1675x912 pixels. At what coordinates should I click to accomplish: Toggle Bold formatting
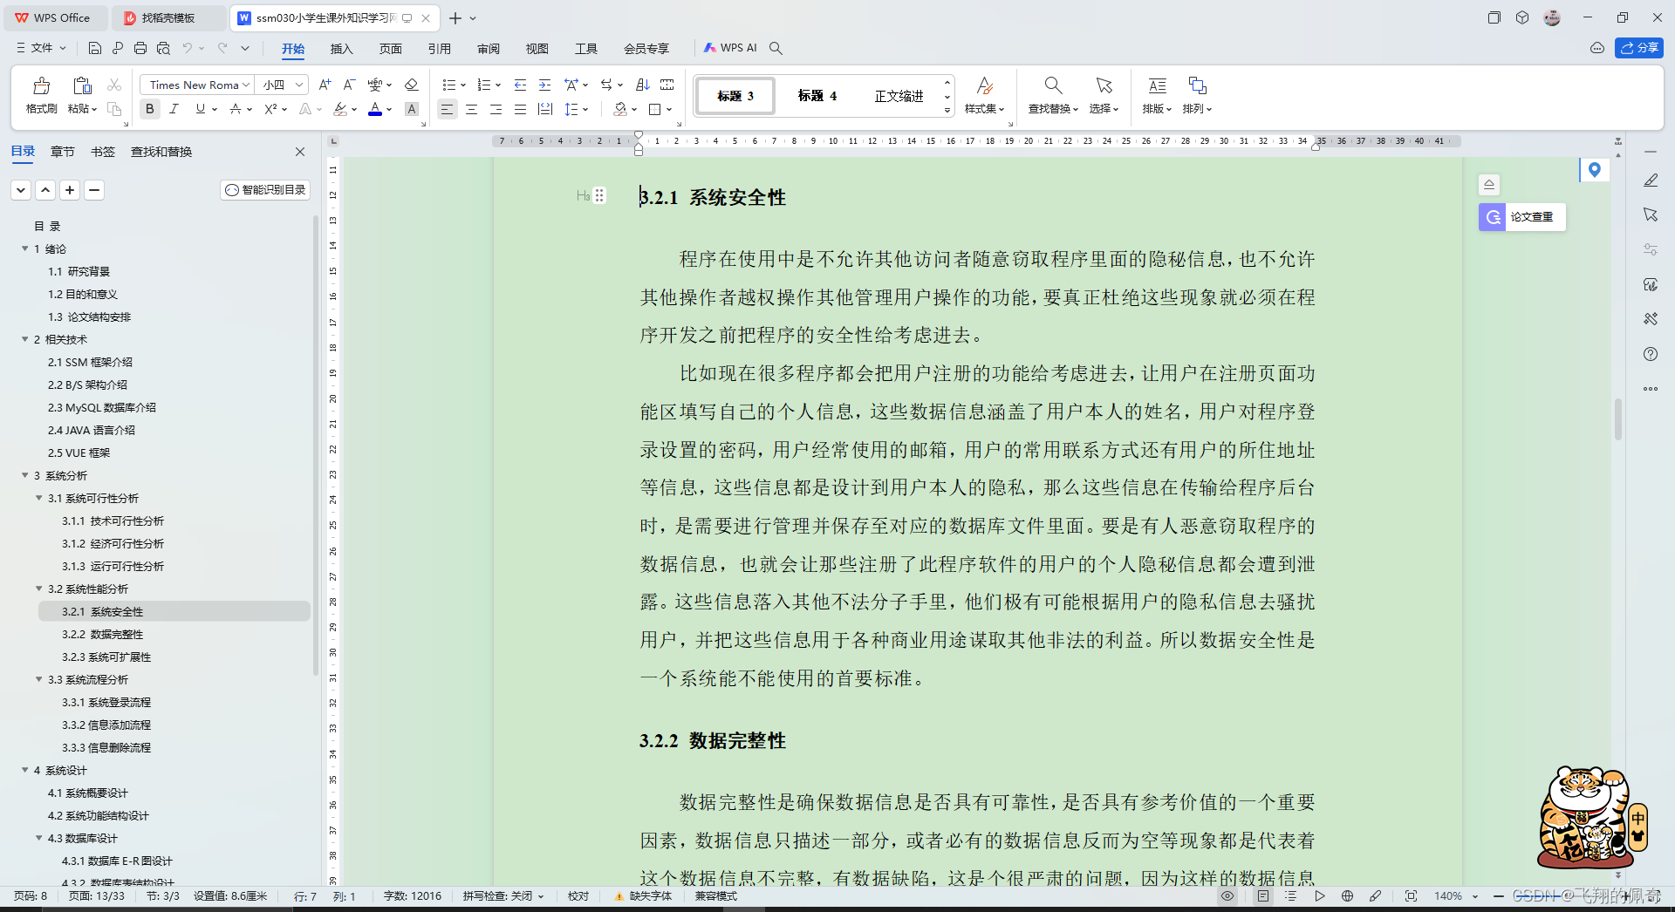click(x=150, y=109)
